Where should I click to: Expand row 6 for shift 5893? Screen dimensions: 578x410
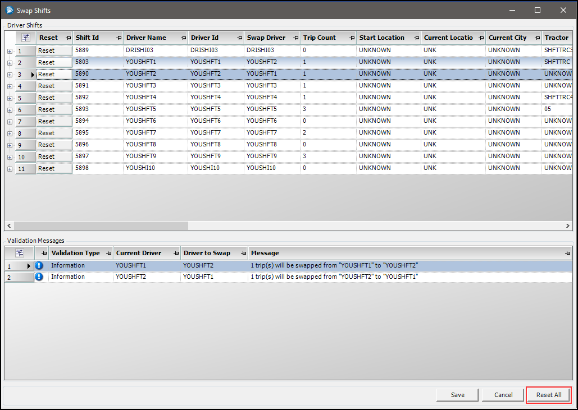10,110
